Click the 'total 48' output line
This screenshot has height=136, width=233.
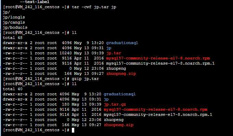tap(13, 38)
